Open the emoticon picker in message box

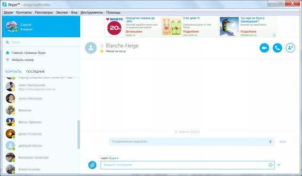pos(270,165)
